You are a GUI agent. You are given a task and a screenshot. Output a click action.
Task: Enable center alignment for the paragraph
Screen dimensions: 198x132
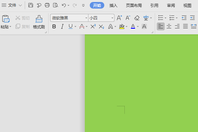coord(169,26)
